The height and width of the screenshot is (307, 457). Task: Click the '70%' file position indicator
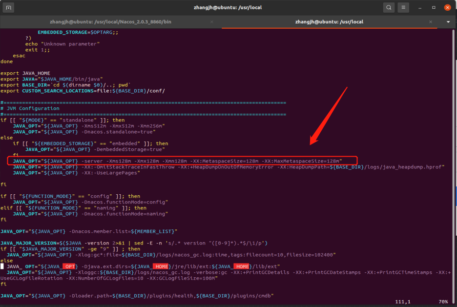(443, 302)
